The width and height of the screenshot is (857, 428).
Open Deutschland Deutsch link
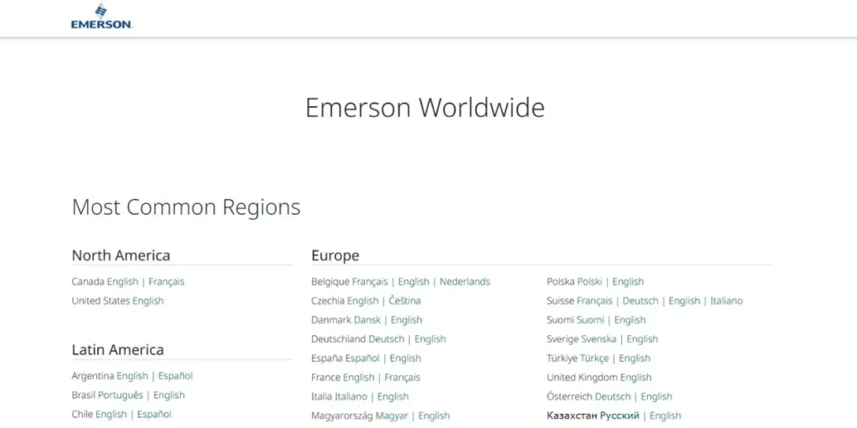coord(387,339)
